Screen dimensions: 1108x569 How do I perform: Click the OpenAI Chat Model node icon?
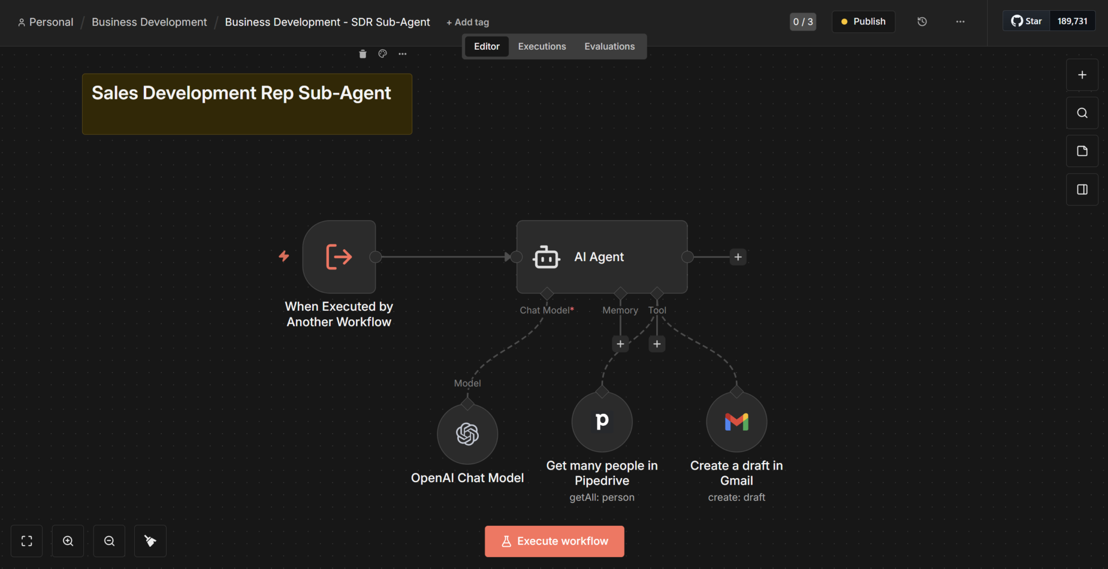point(467,434)
